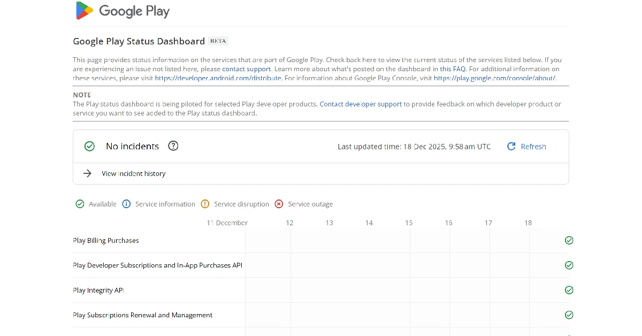
Task: Click the status checkmark for Play Billing Purchases
Action: pos(569,240)
